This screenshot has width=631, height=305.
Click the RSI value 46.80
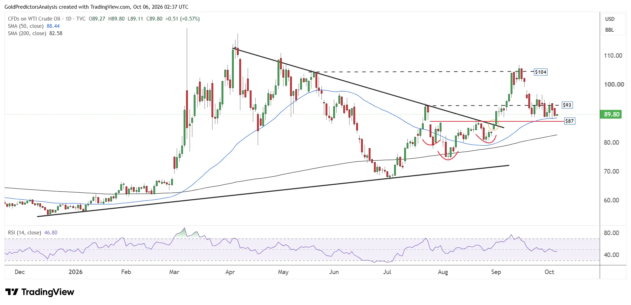[x=51, y=233]
